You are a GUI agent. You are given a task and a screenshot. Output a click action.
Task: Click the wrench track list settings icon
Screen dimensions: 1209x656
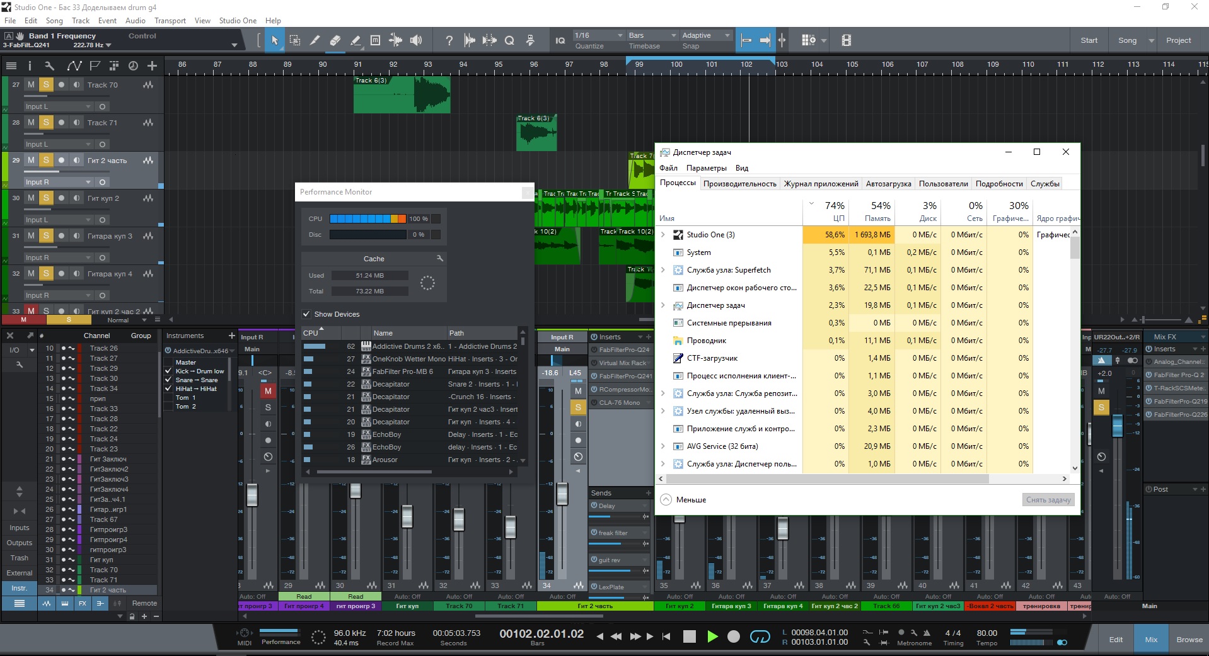[49, 65]
